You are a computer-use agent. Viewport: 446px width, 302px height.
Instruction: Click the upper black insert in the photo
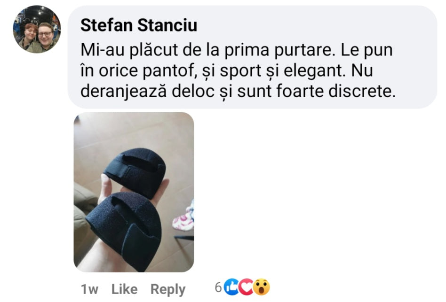point(135,172)
